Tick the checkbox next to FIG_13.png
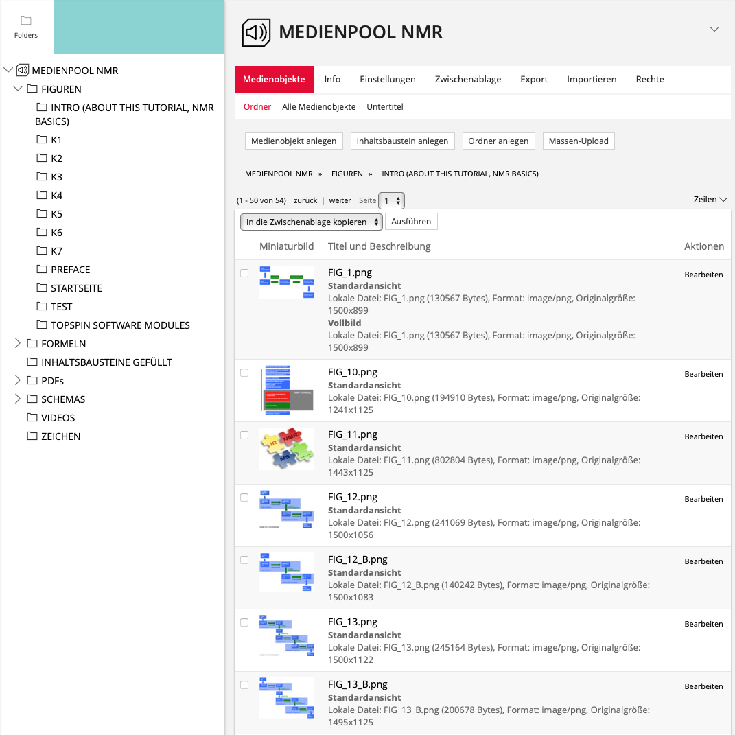Viewport: 735px width, 735px height. (244, 622)
